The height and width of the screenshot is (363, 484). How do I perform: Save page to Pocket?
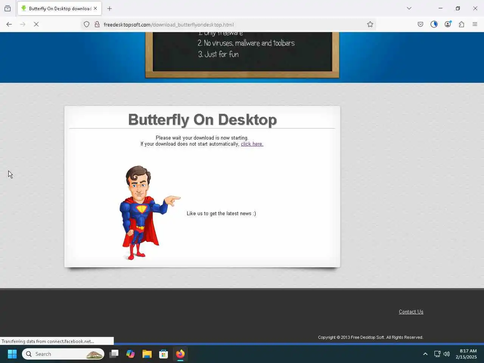[420, 24]
